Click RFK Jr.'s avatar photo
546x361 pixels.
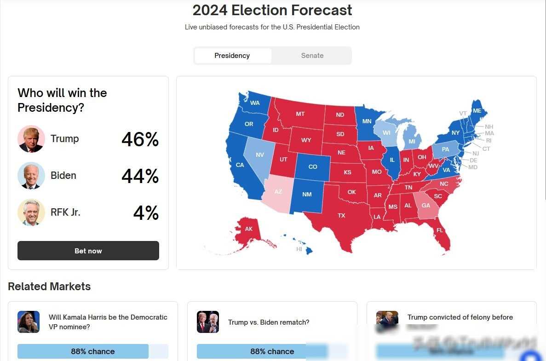click(x=31, y=212)
